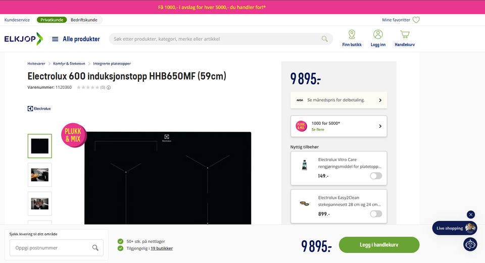
Task: Open the chatbot assistant icon
Action: [x=470, y=244]
